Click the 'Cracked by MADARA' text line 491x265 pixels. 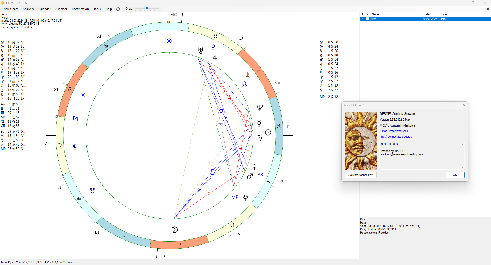(393, 151)
